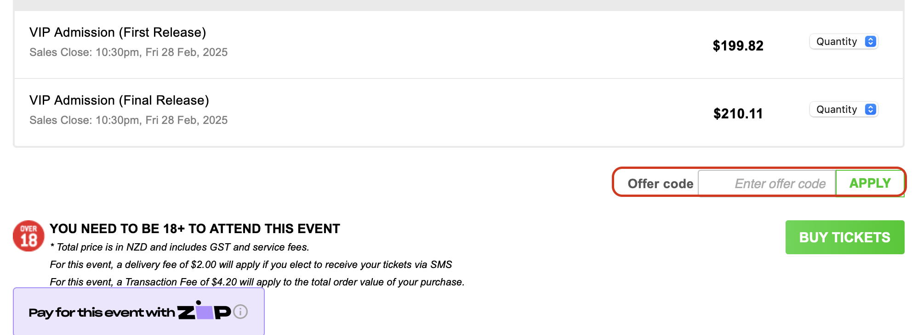The width and height of the screenshot is (912, 335).
Task: Open the Quantity dropdown for VIP Admission First Release
Action: [844, 41]
